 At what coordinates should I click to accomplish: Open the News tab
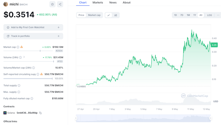pyautogui.click(x=113, y=2)
